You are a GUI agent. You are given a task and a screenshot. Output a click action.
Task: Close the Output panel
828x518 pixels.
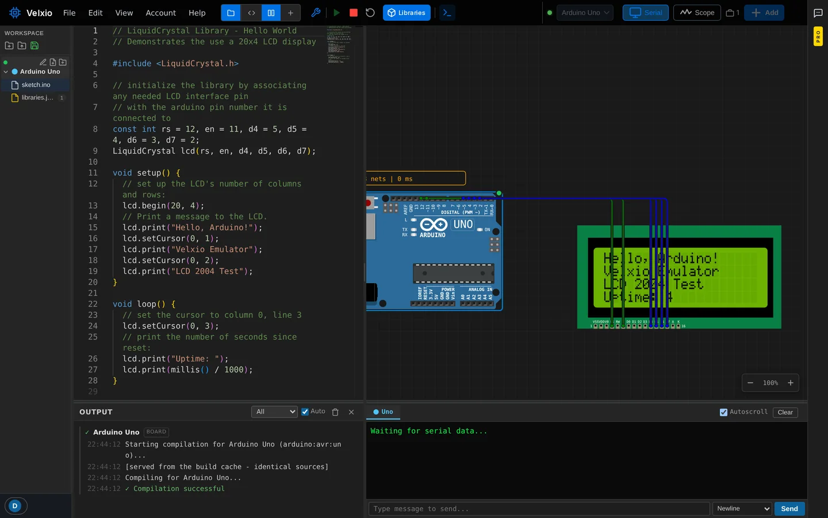pyautogui.click(x=351, y=412)
